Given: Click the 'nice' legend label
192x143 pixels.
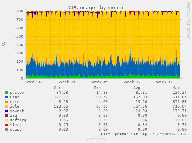Looking at the screenshot, I should [15, 102].
